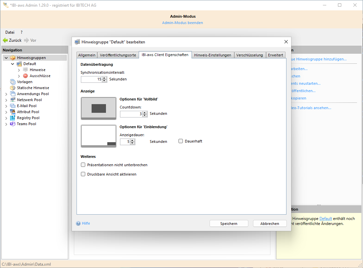
Task: Expand the Anwendungs Pool node
Action: click(6, 94)
